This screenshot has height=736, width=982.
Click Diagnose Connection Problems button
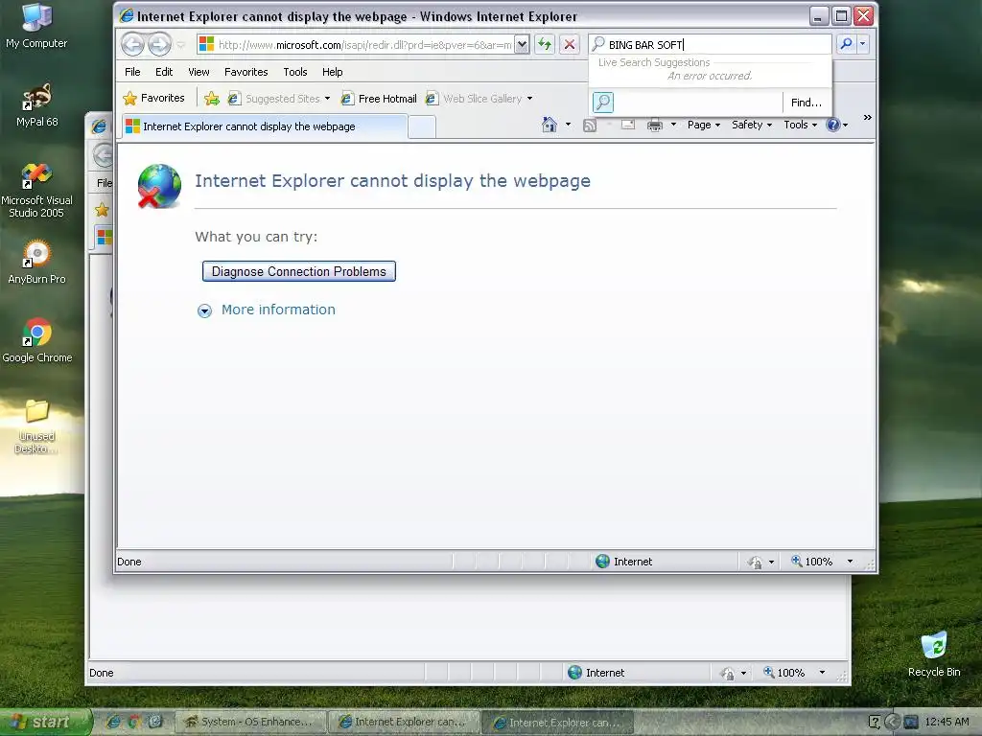(299, 271)
